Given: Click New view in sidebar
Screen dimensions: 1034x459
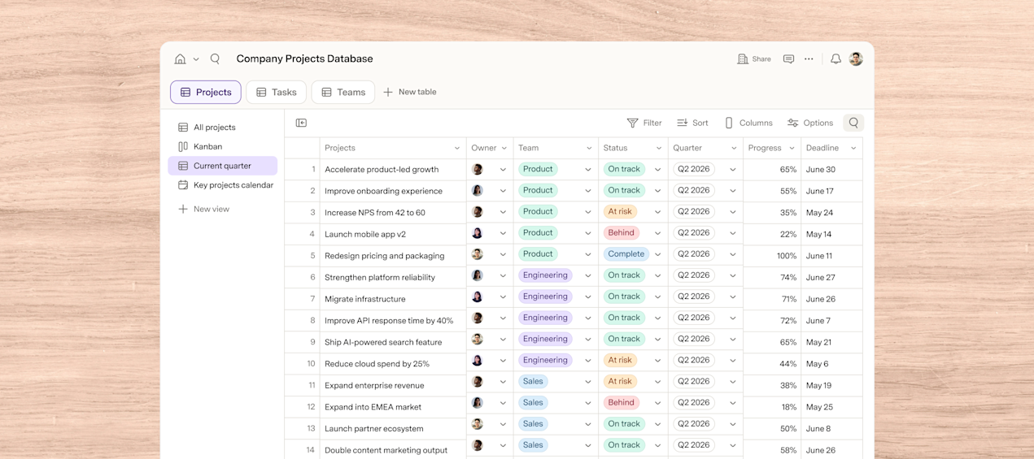Looking at the screenshot, I should point(204,209).
